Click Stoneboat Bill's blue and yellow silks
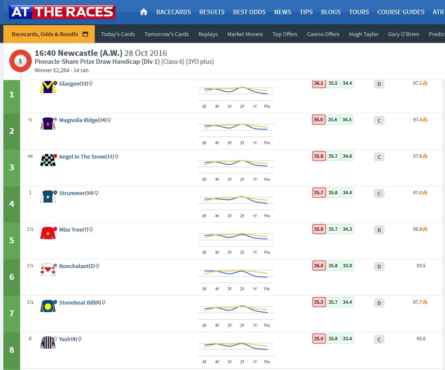 click(48, 306)
